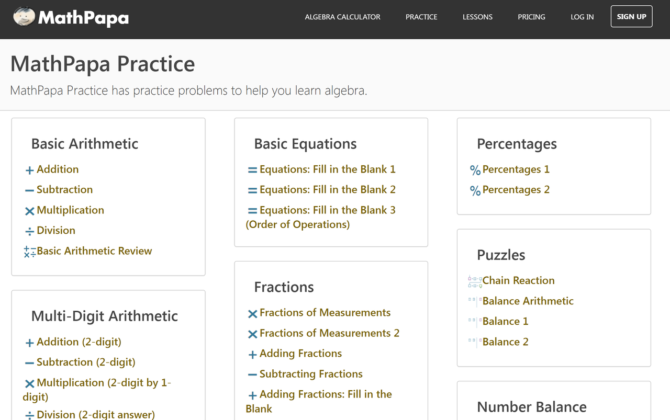
Task: Open Algebra Calculator from the navigation bar
Action: (342, 17)
